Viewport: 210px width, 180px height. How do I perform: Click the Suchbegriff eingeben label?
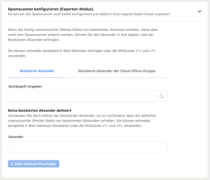[x=25, y=86]
